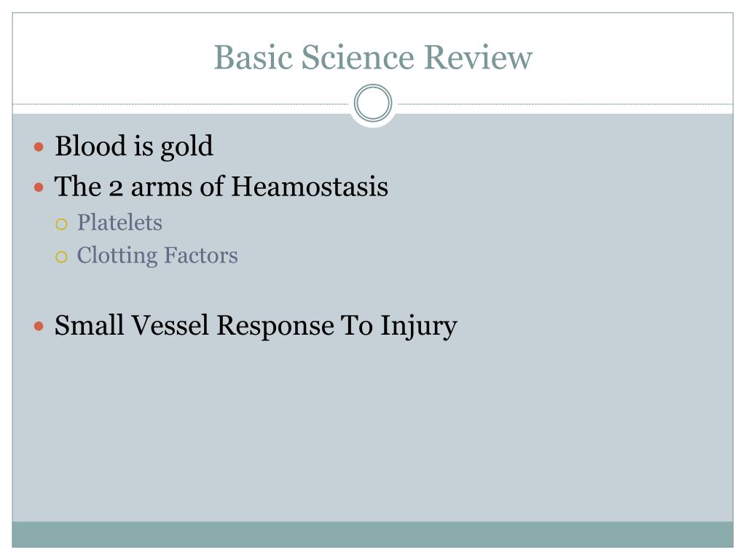Select the "Platelets" sub-bullet text
Viewport: 746px width, 560px height.
pos(119,222)
